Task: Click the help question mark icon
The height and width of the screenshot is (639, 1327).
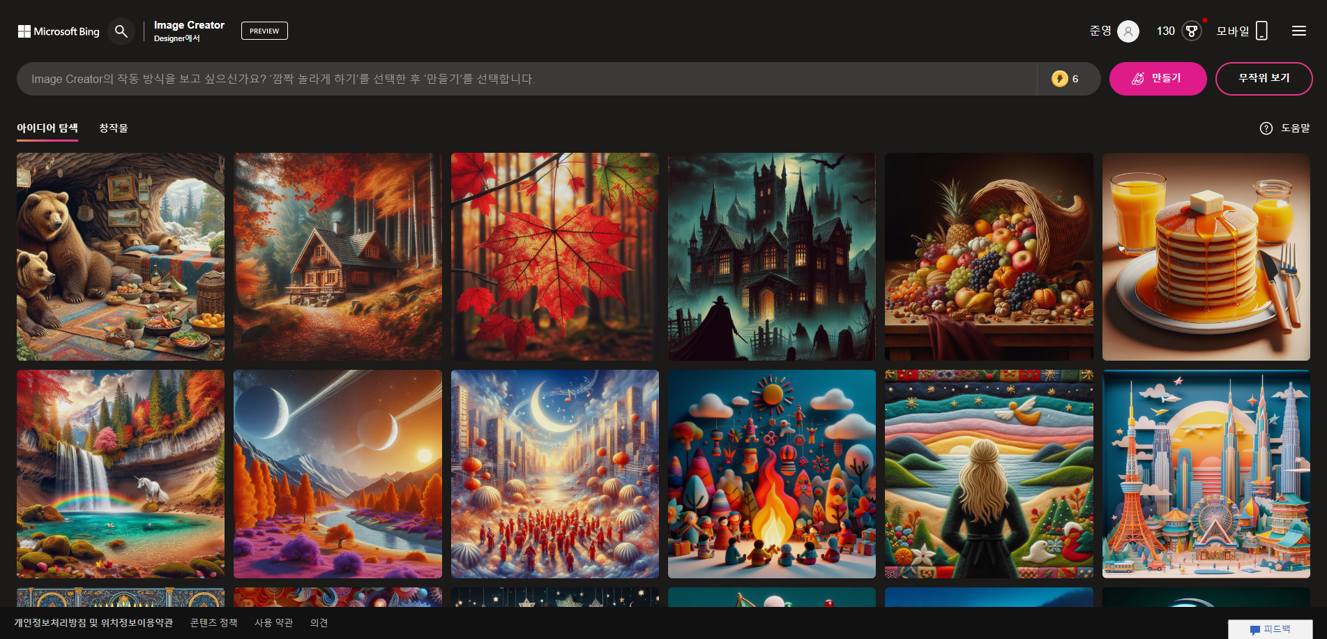Action: tap(1266, 128)
